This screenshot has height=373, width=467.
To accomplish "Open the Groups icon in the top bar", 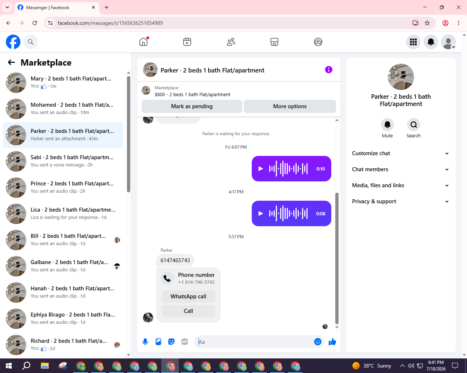I will coord(318,42).
